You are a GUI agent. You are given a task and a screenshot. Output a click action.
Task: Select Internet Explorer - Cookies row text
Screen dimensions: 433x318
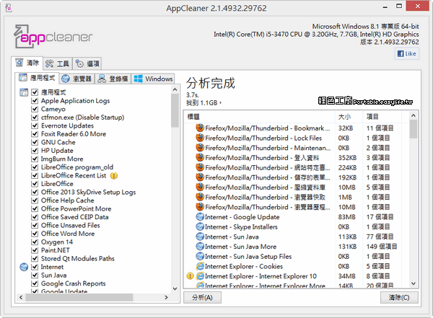[x=244, y=266]
